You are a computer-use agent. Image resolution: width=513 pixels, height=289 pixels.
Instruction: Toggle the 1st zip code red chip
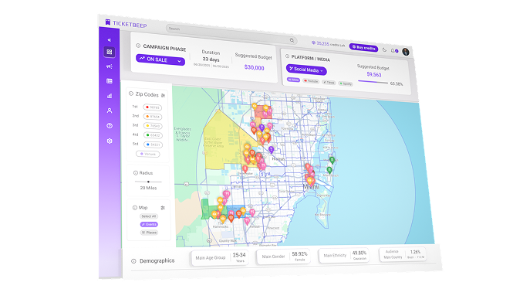tap(153, 107)
